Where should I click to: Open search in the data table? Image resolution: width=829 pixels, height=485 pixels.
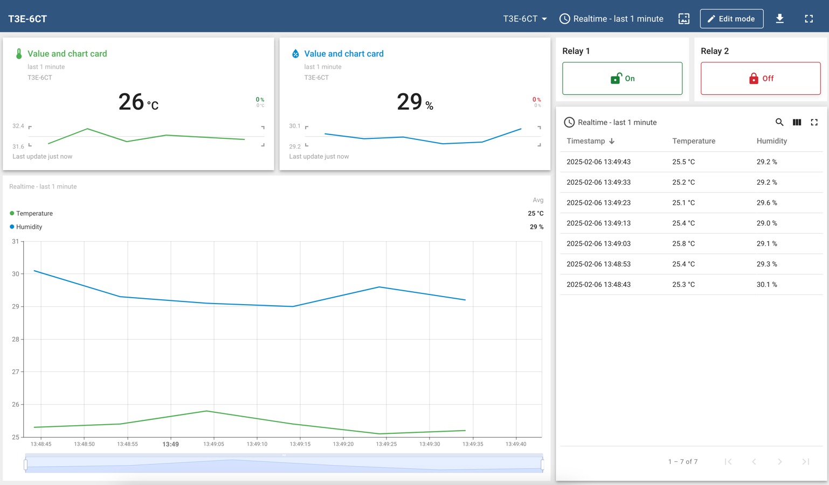[x=779, y=122]
